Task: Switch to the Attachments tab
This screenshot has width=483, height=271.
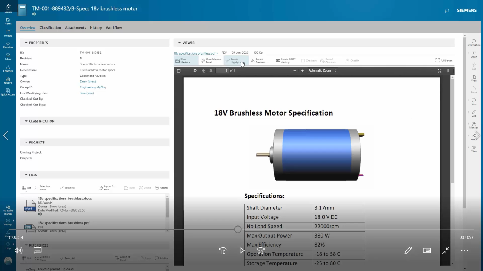Action: [75, 27]
